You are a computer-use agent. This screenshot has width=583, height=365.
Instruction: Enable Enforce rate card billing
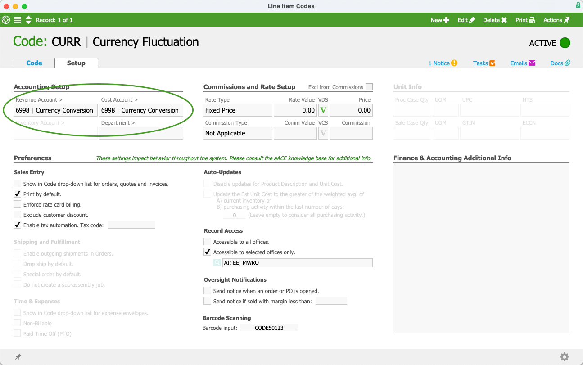[18, 204]
